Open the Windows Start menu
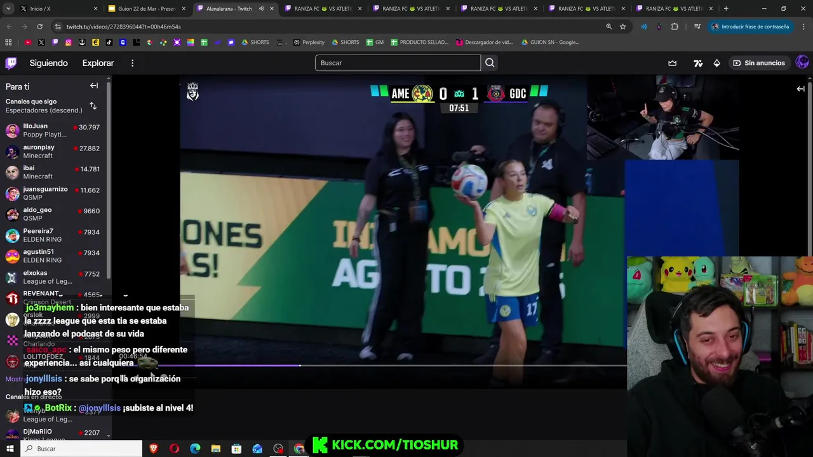The image size is (813, 457). click(x=10, y=449)
